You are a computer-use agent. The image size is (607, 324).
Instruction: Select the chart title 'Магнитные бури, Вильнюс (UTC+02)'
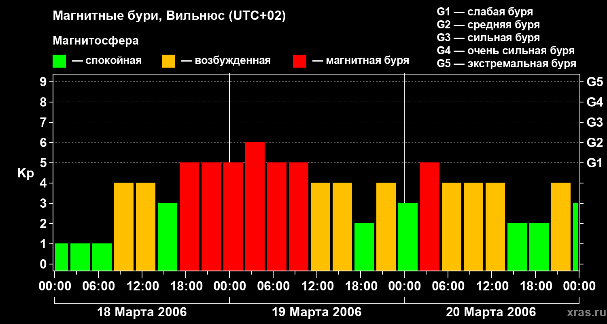pyautogui.click(x=169, y=16)
